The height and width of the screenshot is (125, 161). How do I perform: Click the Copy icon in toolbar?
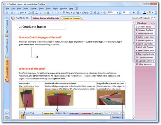click(x=44, y=12)
